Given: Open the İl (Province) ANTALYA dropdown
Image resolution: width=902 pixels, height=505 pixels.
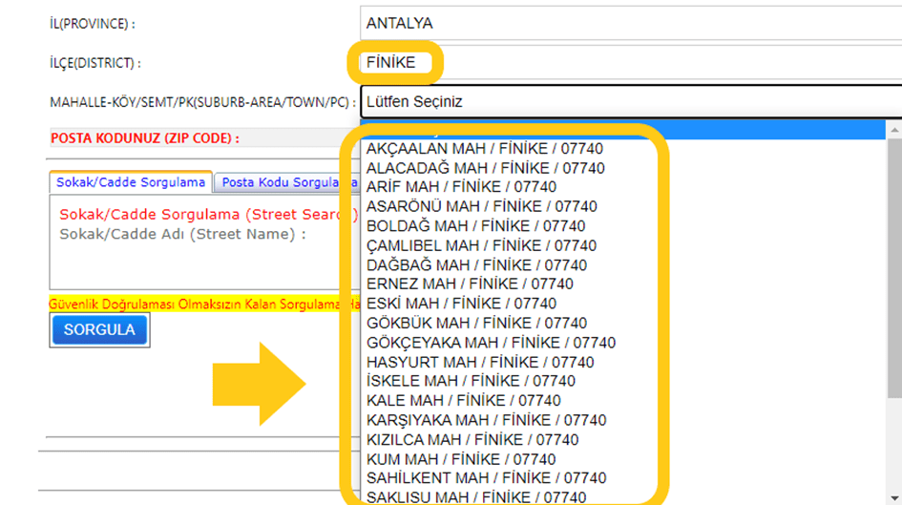Looking at the screenshot, I should 630,23.
